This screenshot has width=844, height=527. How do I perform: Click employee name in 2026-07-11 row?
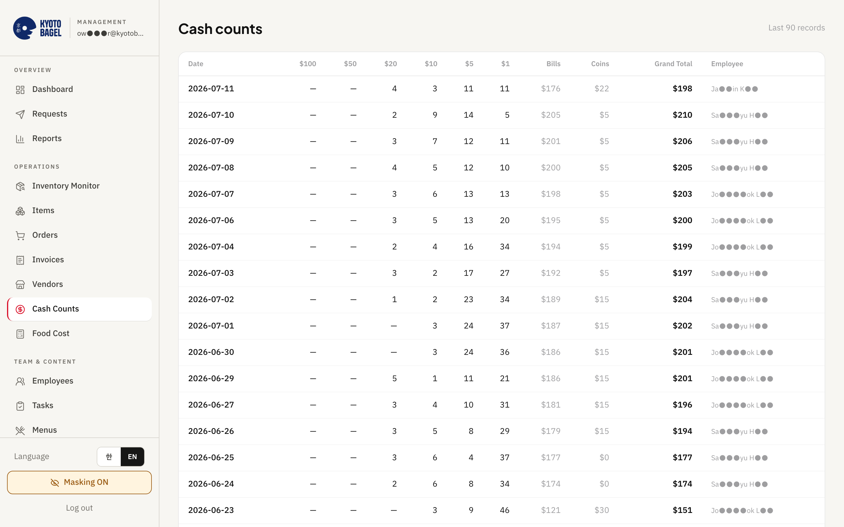pyautogui.click(x=734, y=89)
